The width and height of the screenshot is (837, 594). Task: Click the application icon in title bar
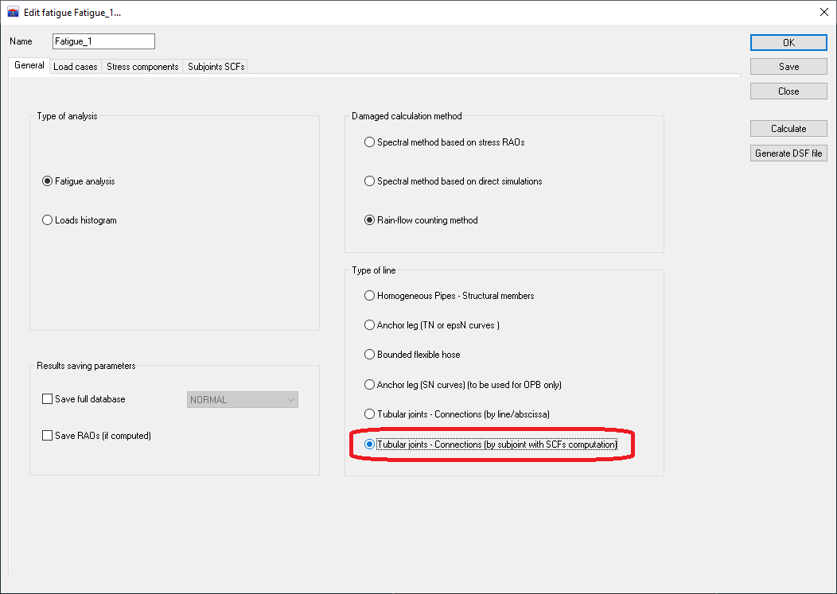click(x=13, y=13)
